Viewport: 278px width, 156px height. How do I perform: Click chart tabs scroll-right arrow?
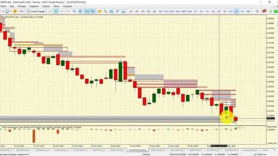click(274, 150)
